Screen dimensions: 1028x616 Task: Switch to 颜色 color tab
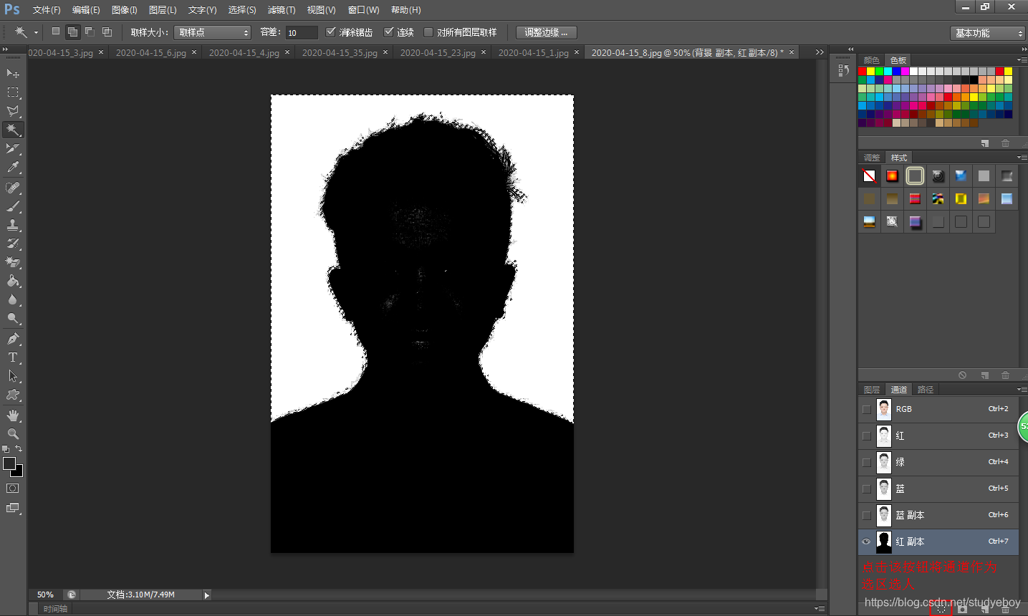(872, 60)
